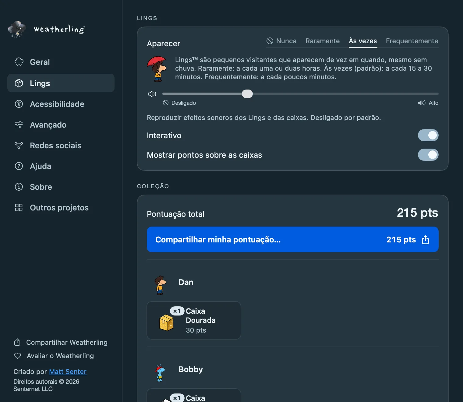Open the Ajuda section

61,166
